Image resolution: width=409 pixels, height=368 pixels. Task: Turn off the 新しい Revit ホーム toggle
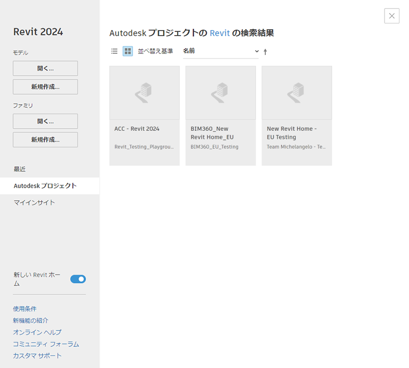point(78,279)
